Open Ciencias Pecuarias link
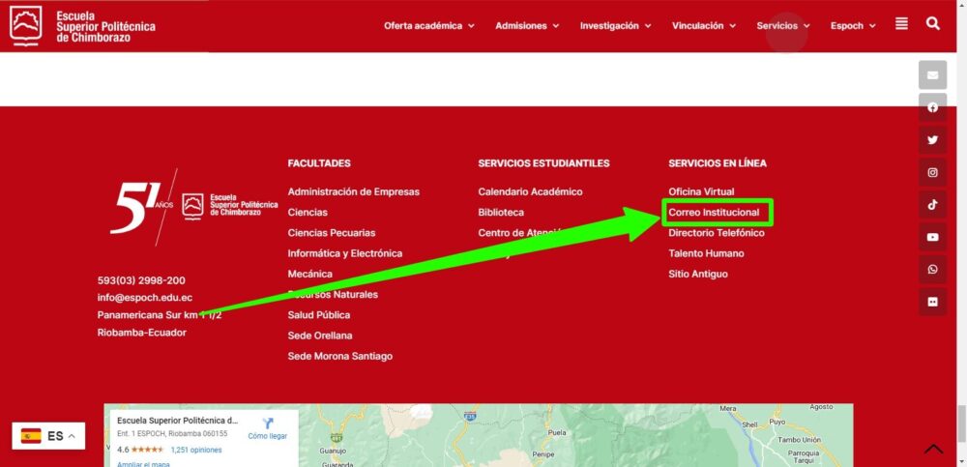967x467 pixels. click(331, 233)
